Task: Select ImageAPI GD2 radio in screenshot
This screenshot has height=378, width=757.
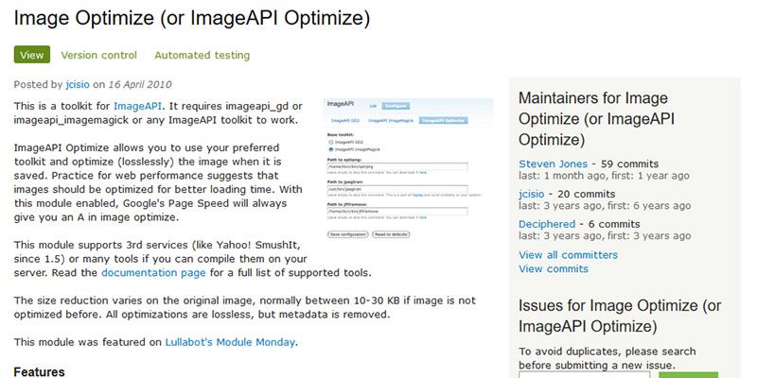Action: 330,143
